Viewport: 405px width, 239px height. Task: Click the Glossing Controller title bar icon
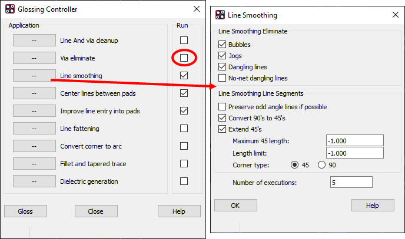[10, 9]
